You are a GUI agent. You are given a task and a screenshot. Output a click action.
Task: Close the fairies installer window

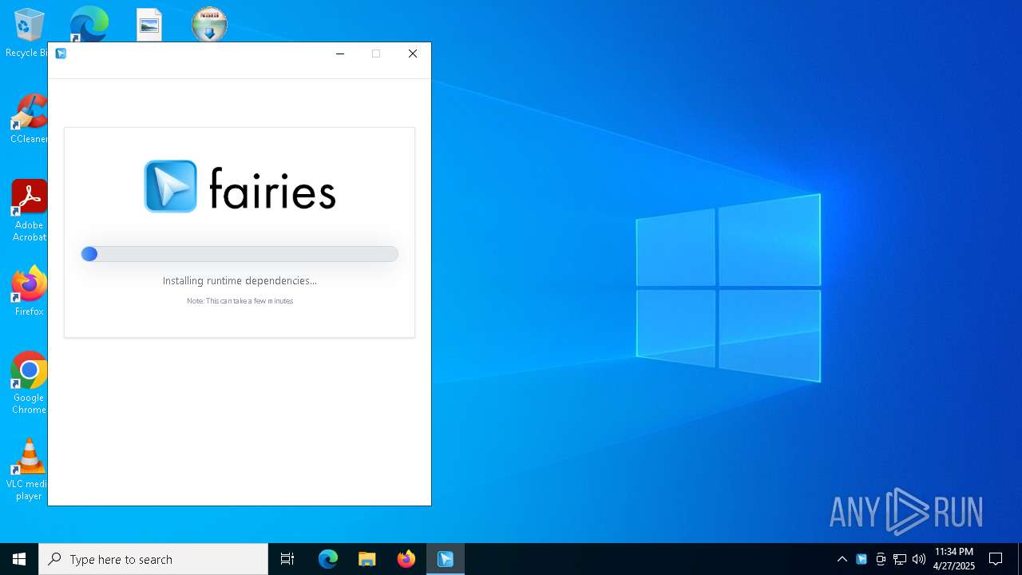click(413, 54)
